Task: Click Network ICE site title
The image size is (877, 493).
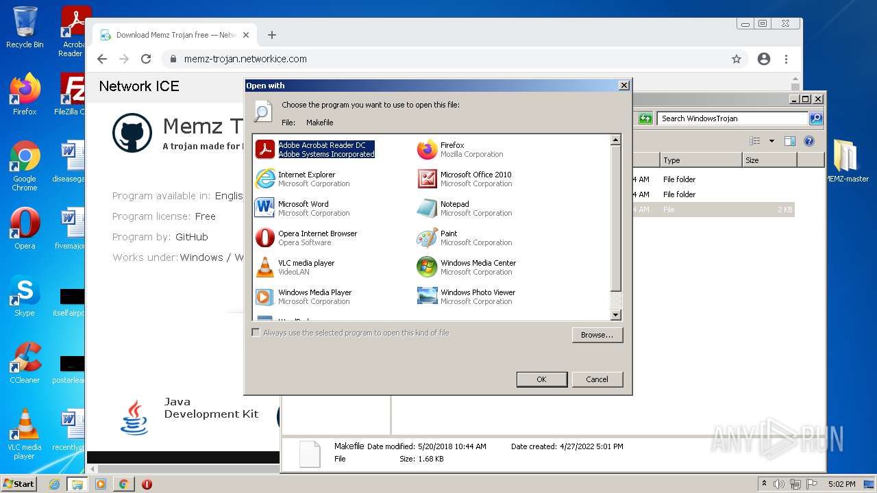Action: 139,86
